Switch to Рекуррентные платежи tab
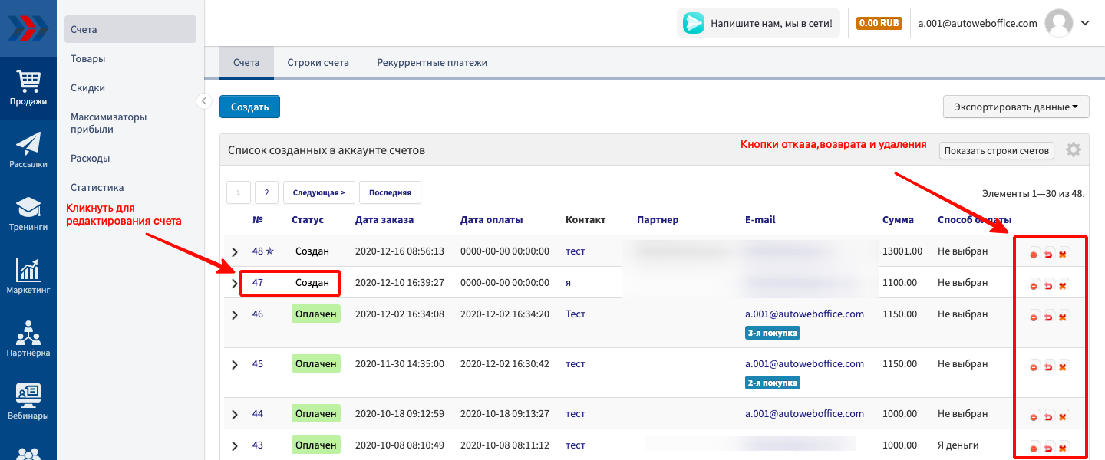Viewport: 1105px width, 460px height. coord(432,63)
